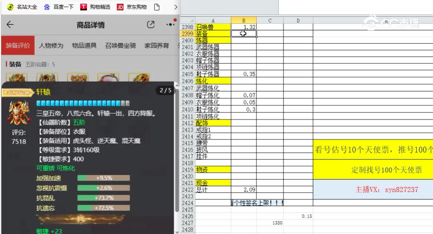Image resolution: width=433 pixels, height=234 pixels.
Task: Click the back arrow on 商品详情 page
Action: point(10,24)
